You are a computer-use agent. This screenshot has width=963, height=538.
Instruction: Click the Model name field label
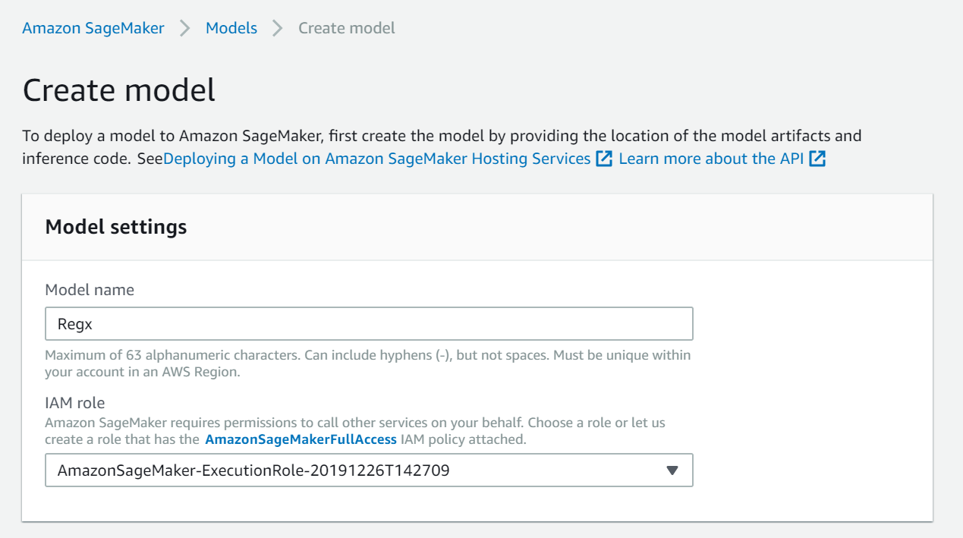(90, 290)
